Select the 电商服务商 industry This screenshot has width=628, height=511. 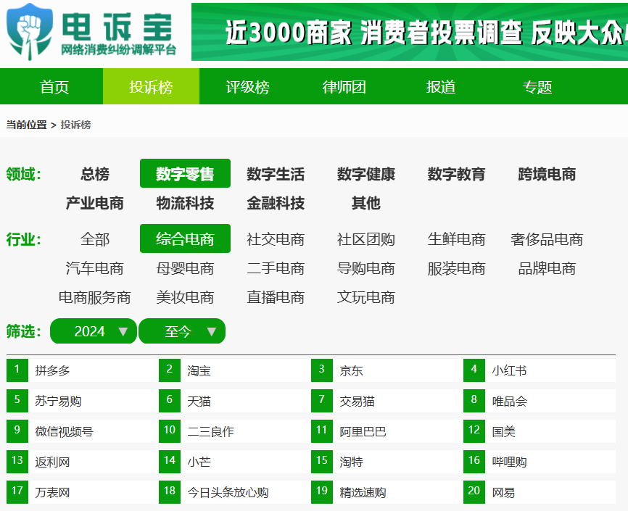coord(94,297)
